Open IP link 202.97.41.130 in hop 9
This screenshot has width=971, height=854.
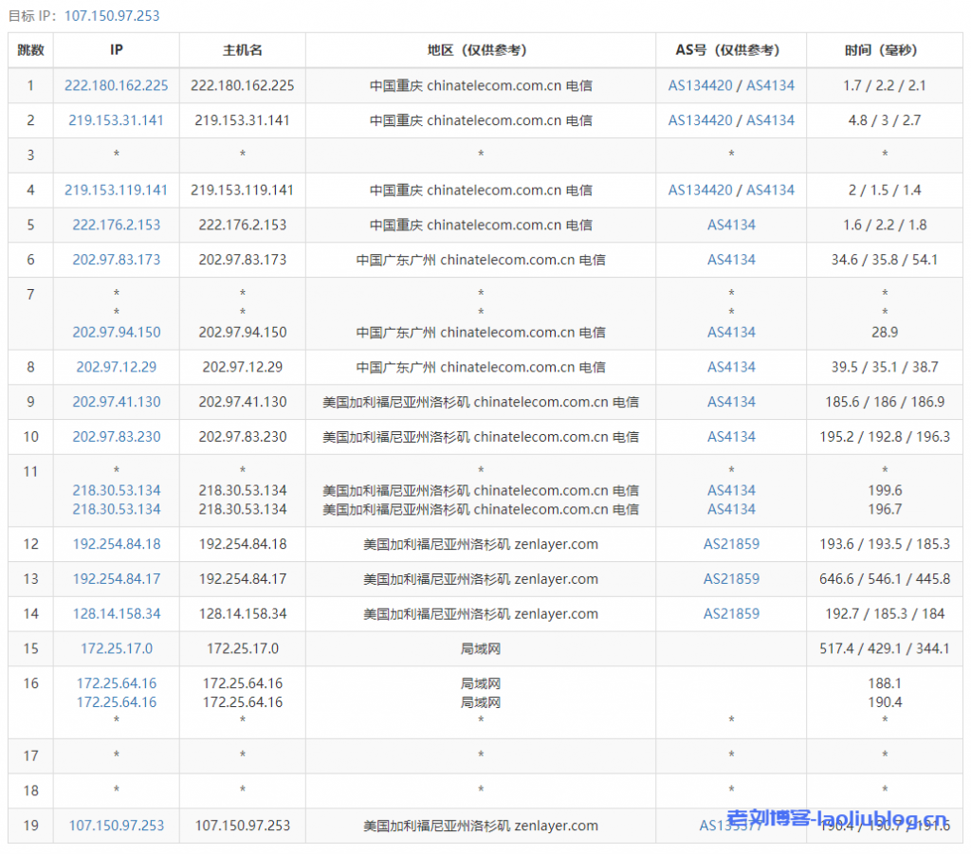coord(117,402)
